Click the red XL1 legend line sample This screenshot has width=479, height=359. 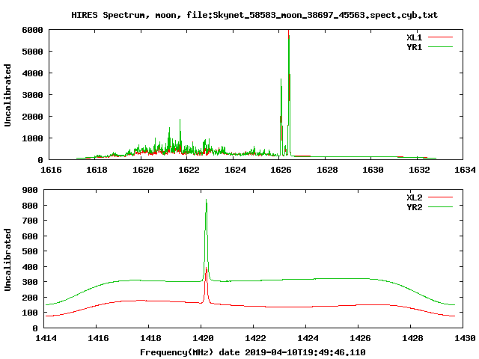click(440, 37)
